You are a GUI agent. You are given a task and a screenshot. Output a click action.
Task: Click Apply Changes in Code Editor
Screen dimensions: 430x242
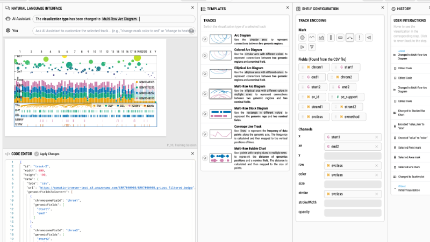point(47,154)
